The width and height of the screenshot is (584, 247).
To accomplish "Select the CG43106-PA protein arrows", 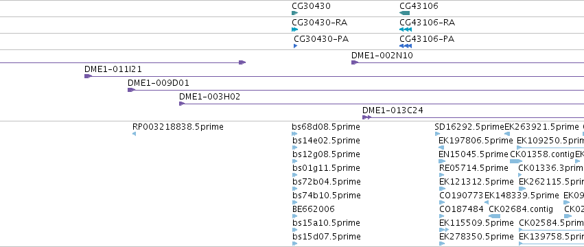I will (x=406, y=46).
